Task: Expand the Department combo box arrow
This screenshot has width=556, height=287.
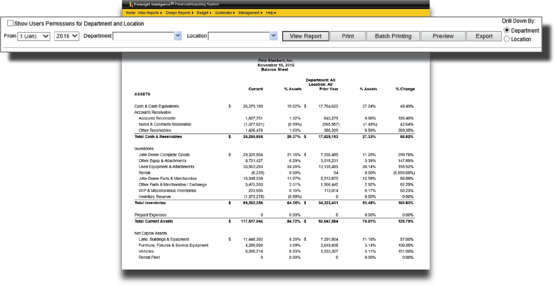Action: tap(178, 36)
